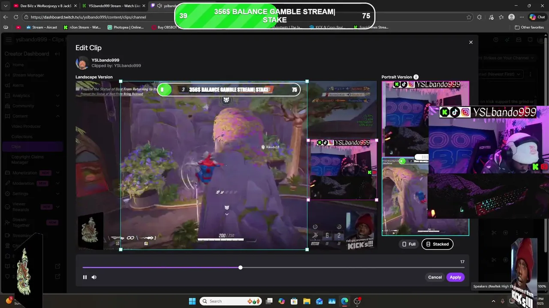
Task: Open the Other favorites folder
Action: (x=529, y=27)
